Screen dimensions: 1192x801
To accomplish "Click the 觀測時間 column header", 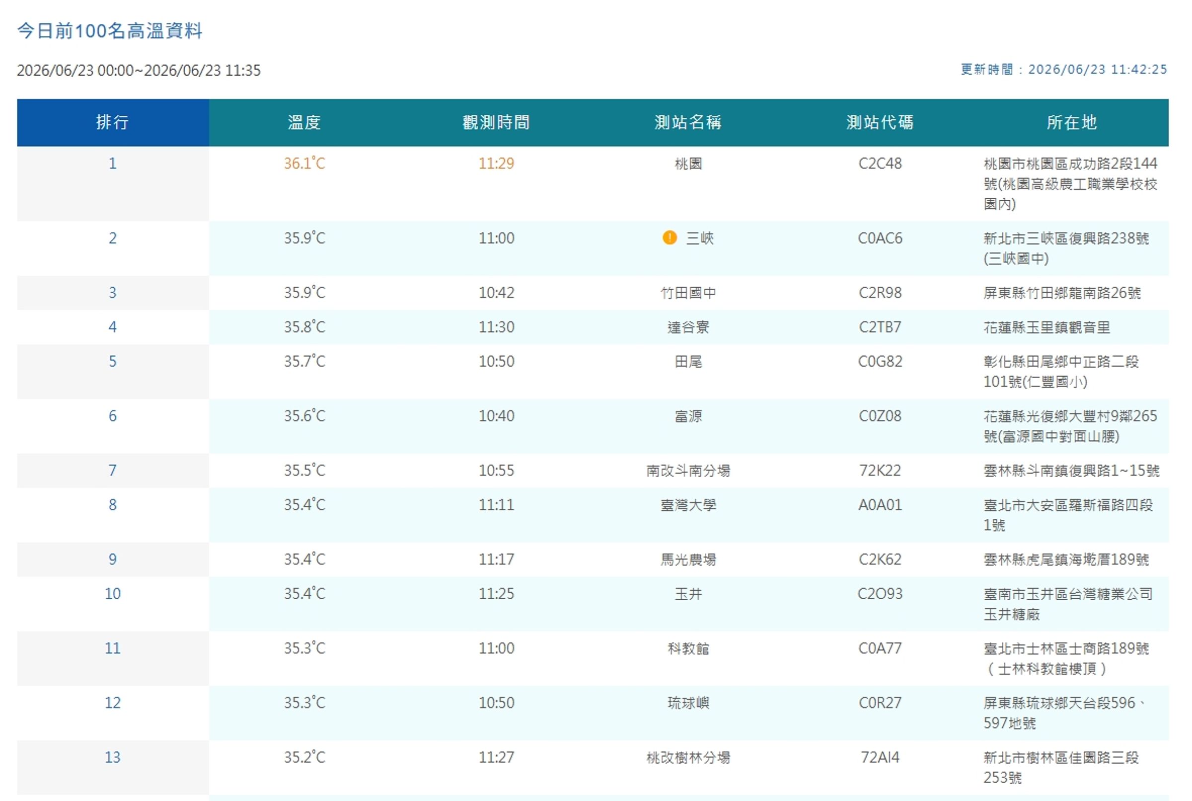I will coord(496,123).
